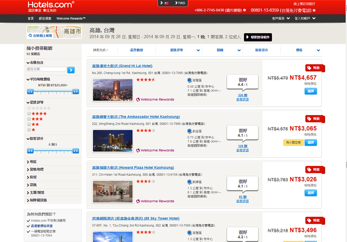Toggle the four-star rating checkbox
The image size is (347, 242).
(29, 113)
